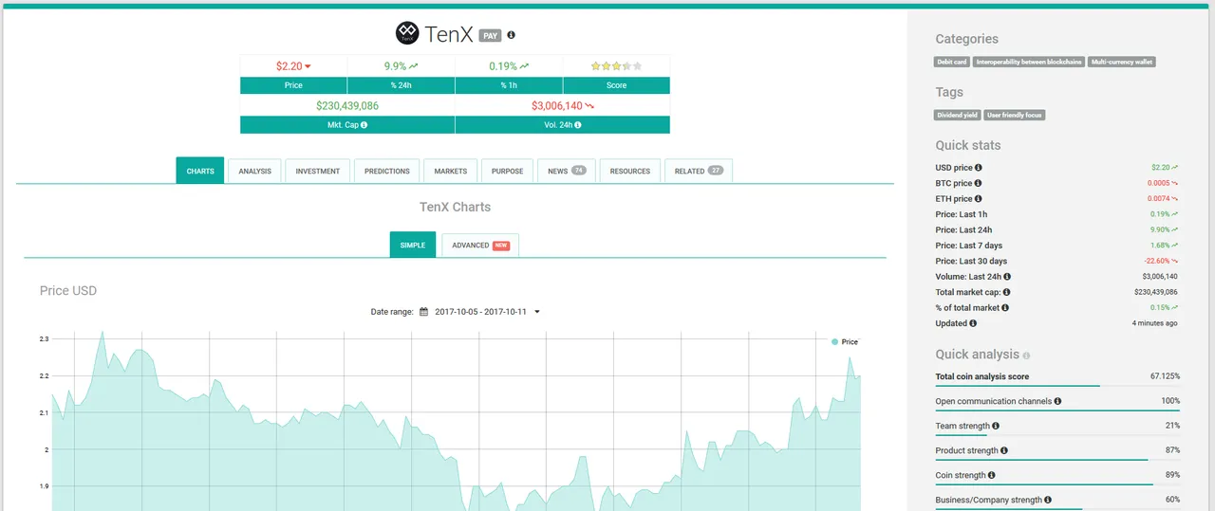Open the RELATED tab
This screenshot has height=511, width=1215.
pos(699,171)
